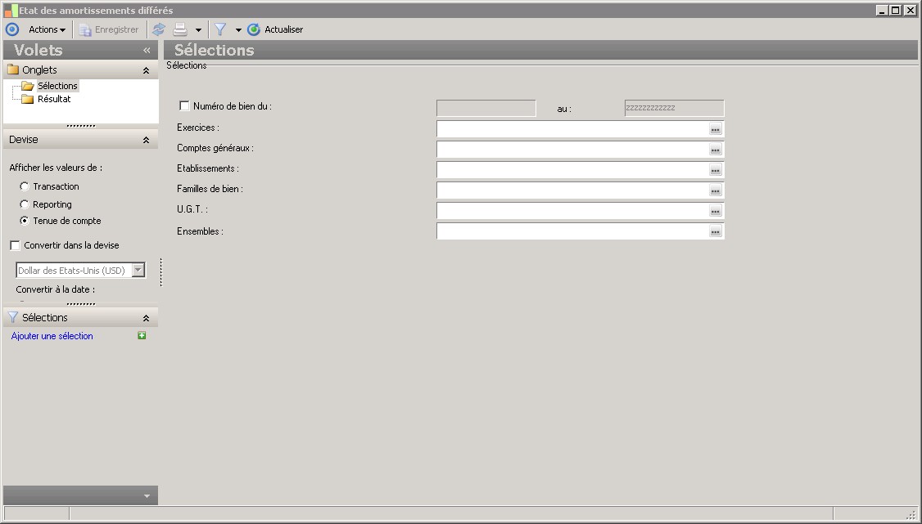Click the Ensembles input field

[x=572, y=231]
